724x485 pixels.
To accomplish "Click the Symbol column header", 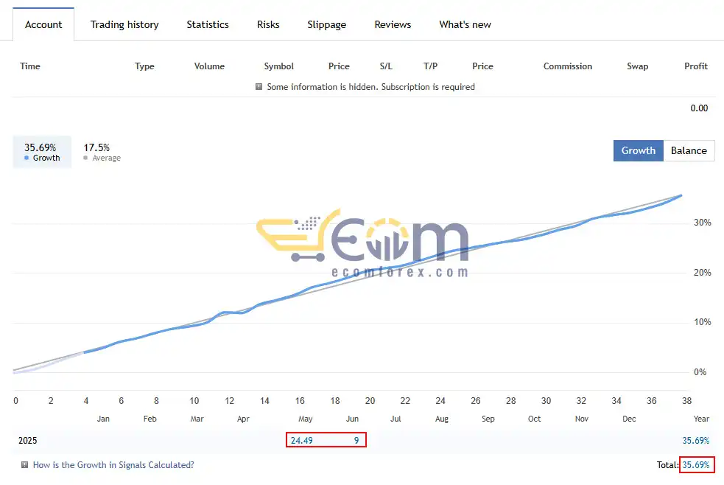I will [278, 66].
